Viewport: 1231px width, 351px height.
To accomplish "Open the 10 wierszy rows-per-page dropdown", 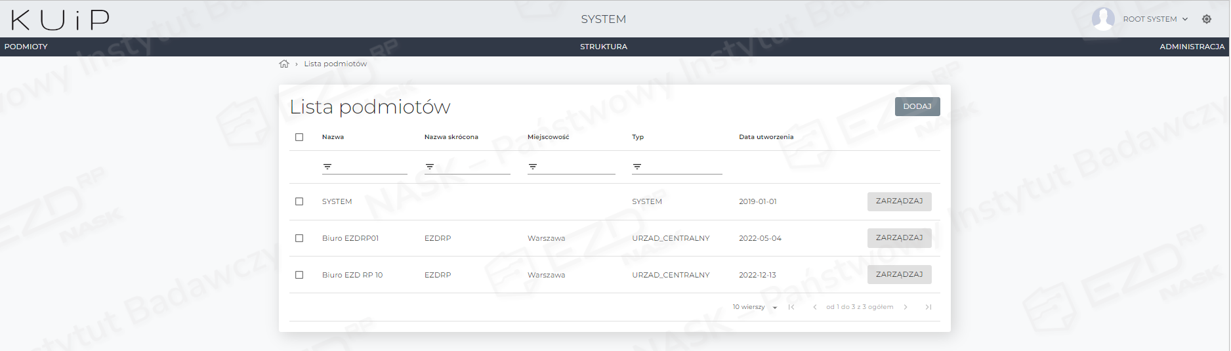I will (755, 307).
